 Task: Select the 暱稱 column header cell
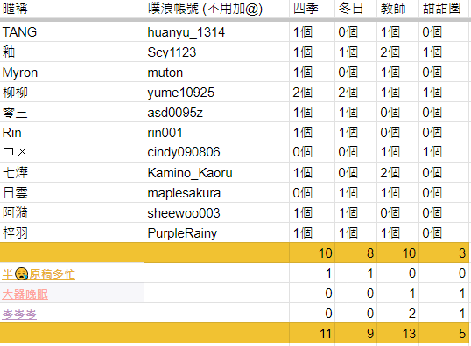(x=72, y=9)
